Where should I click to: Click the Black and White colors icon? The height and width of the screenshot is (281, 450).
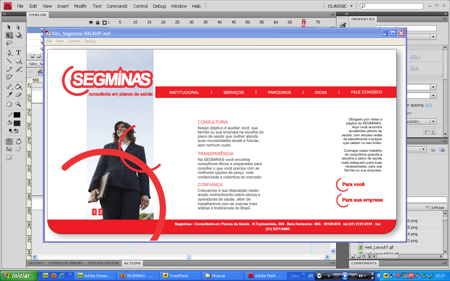click(x=11, y=131)
